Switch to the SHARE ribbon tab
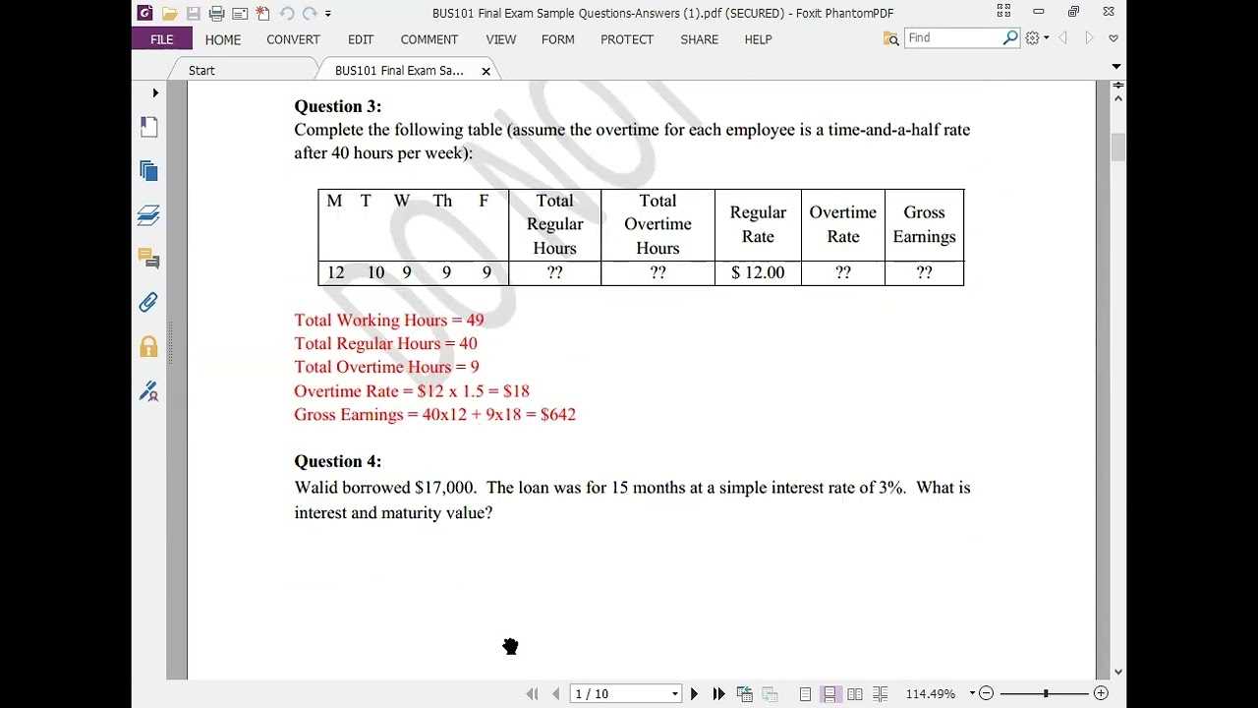Viewport: 1258px width, 708px height. [700, 39]
